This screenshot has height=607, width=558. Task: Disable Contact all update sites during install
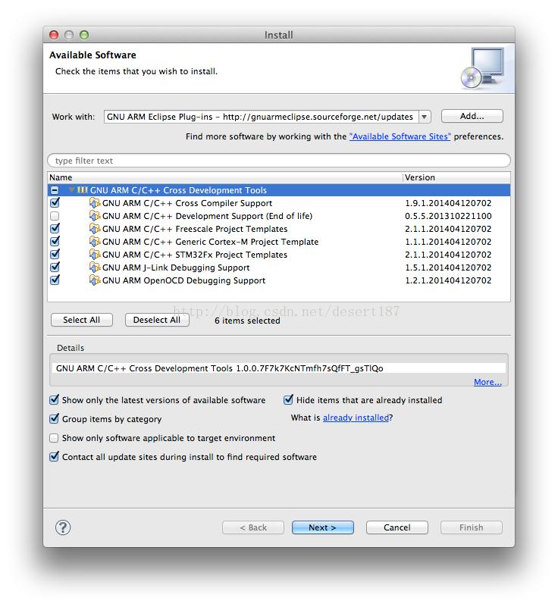(x=55, y=456)
